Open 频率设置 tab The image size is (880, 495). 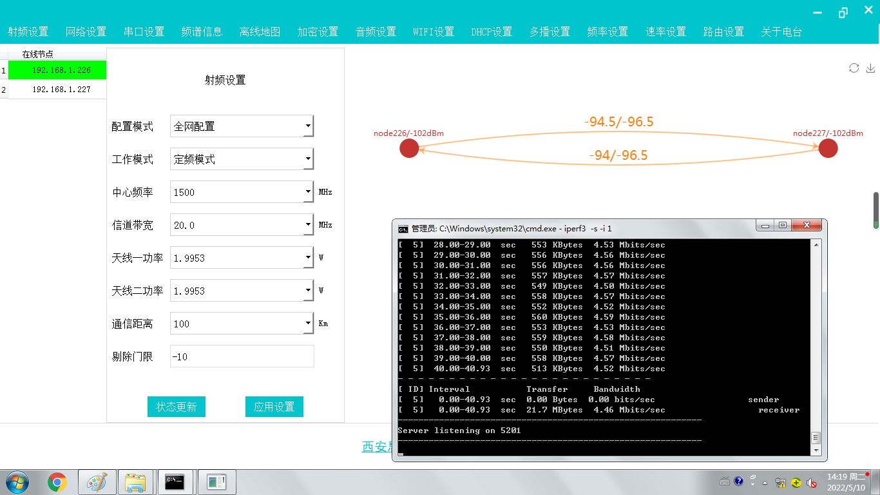pos(607,32)
